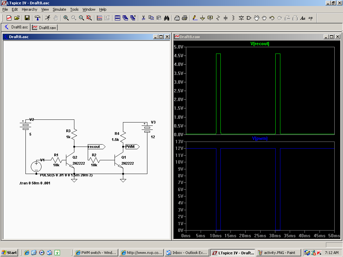
Task: Switch to PWM switch browser taskbar button
Action: click(96, 253)
